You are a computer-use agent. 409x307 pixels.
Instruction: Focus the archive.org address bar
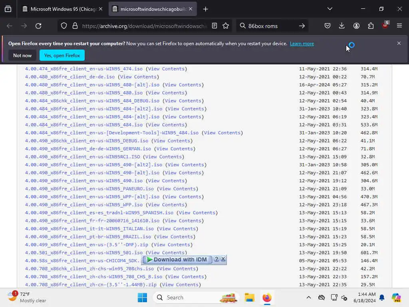coord(144,26)
